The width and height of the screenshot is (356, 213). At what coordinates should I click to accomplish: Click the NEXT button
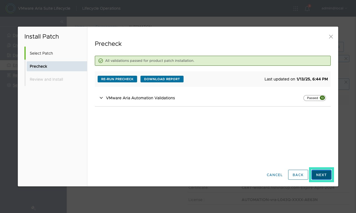[321, 175]
